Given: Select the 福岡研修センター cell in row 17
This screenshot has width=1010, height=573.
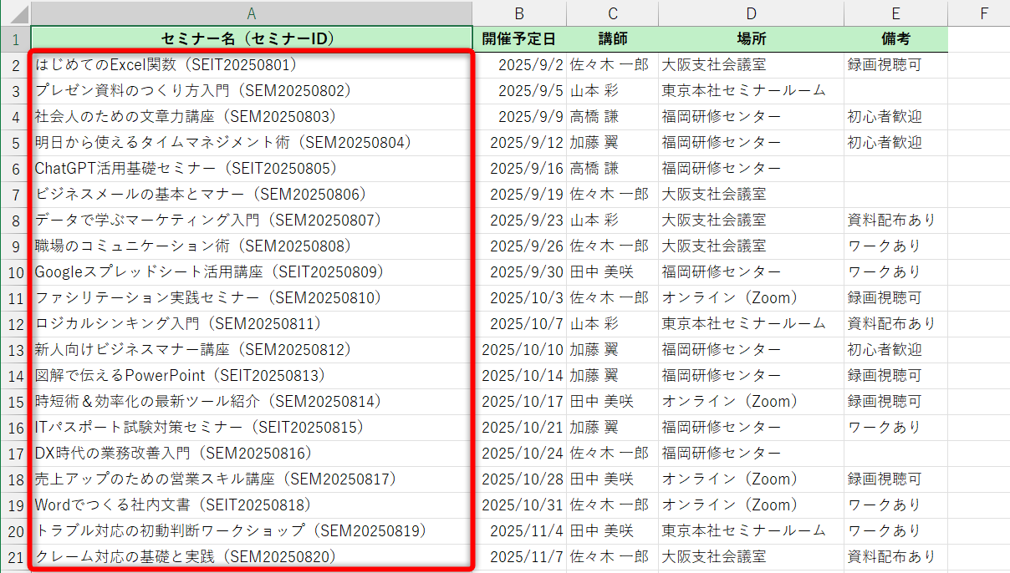Looking at the screenshot, I should pos(751,453).
